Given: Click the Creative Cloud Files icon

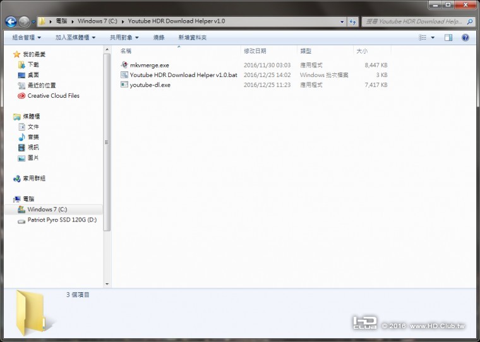Looking at the screenshot, I should tap(21, 96).
